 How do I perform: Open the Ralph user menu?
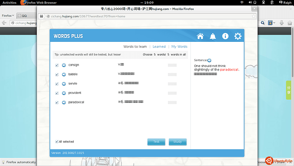pos(285,3)
